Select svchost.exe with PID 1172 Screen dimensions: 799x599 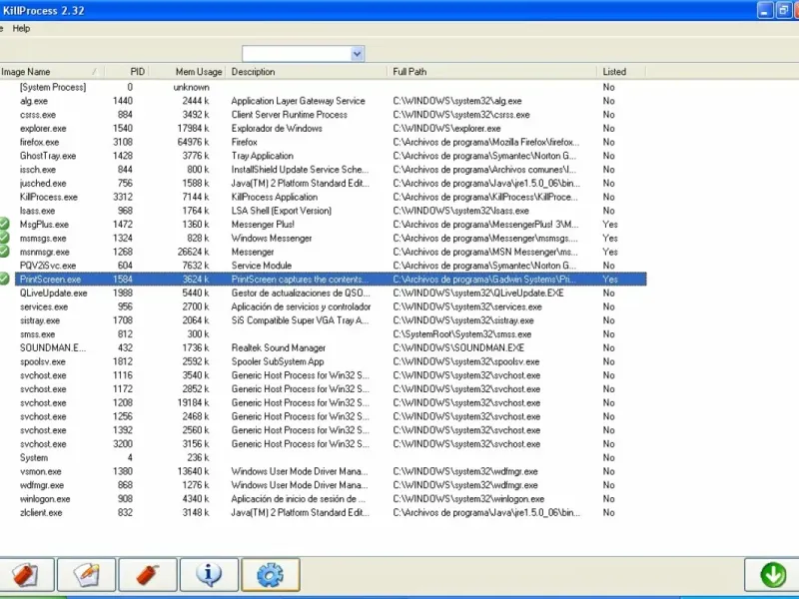pyautogui.click(x=43, y=389)
